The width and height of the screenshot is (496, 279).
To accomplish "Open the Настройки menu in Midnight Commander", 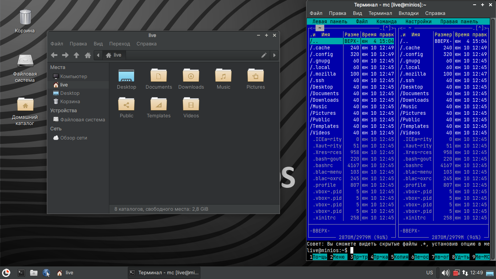I will [x=418, y=21].
